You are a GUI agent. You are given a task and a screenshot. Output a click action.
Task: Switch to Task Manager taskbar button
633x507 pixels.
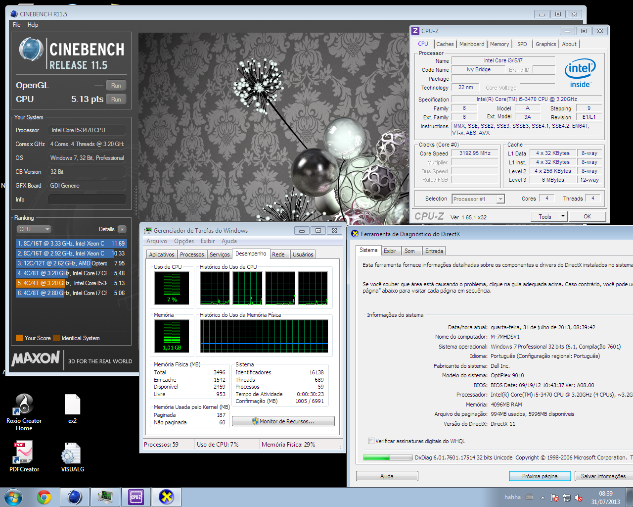coord(105,497)
